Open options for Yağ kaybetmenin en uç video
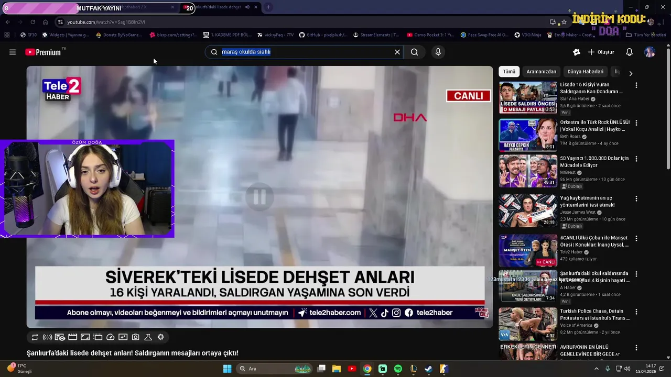The width and height of the screenshot is (671, 377). pos(636,199)
